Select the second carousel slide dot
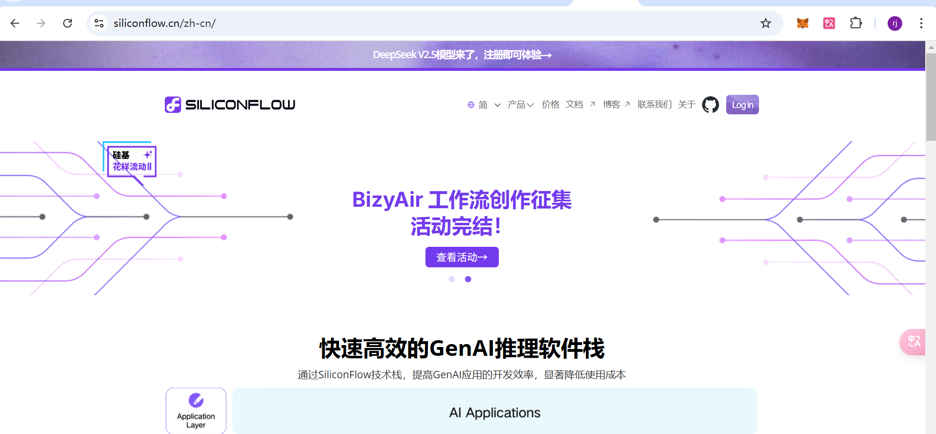The width and height of the screenshot is (936, 434). pyautogui.click(x=468, y=279)
